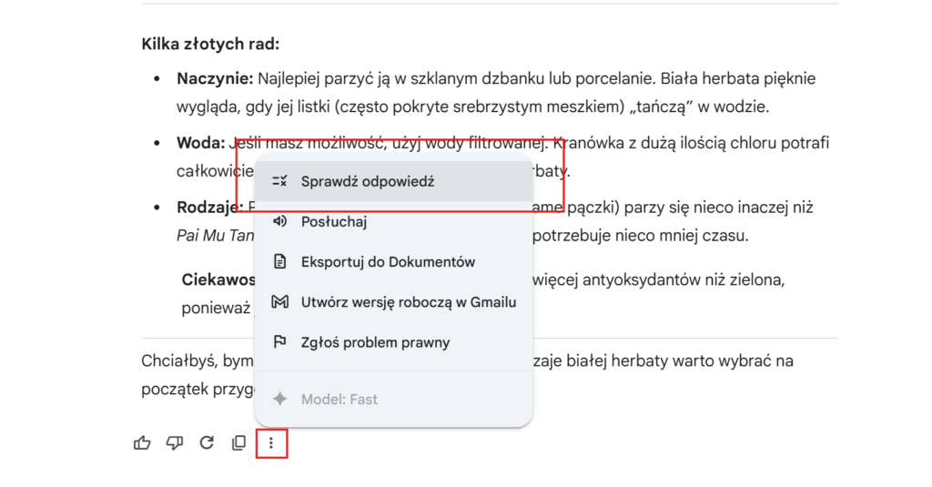Click the flag icon for legal report
Screen dimensions: 932x487
point(280,342)
